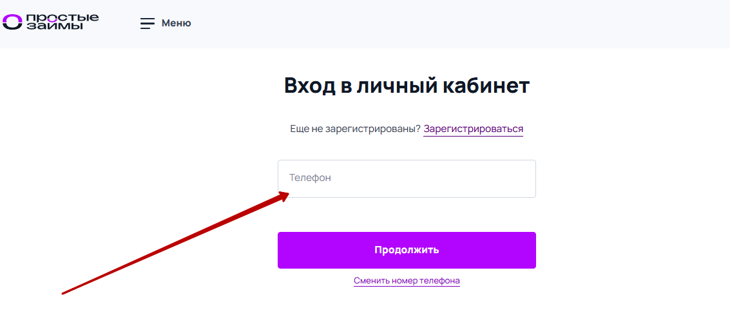The height and width of the screenshot is (315, 730).
Task: Click the empty header bar area
Action: click(x=451, y=24)
